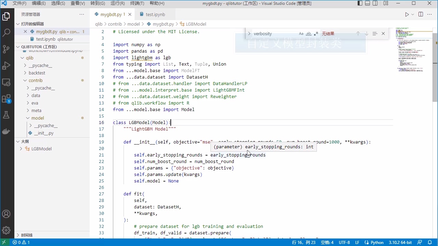Toggle Match Whole Word in find

(x=309, y=33)
